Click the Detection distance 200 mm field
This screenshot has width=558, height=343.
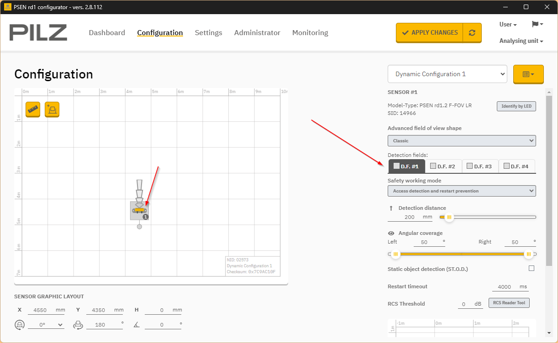tap(410, 217)
